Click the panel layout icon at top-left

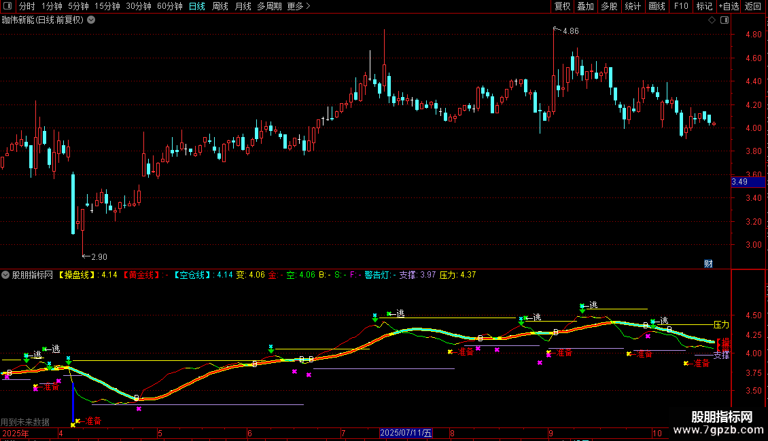(x=7, y=6)
